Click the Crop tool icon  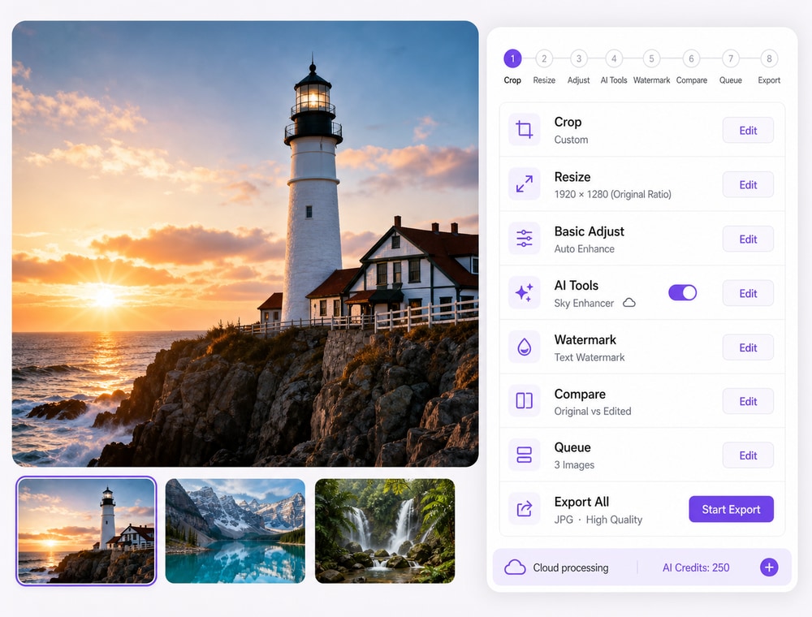pos(524,129)
